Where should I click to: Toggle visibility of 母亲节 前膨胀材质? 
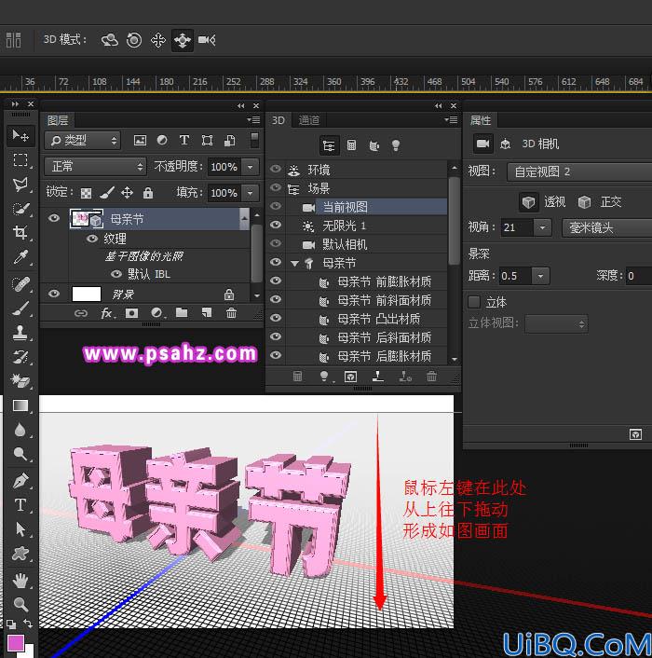[276, 281]
